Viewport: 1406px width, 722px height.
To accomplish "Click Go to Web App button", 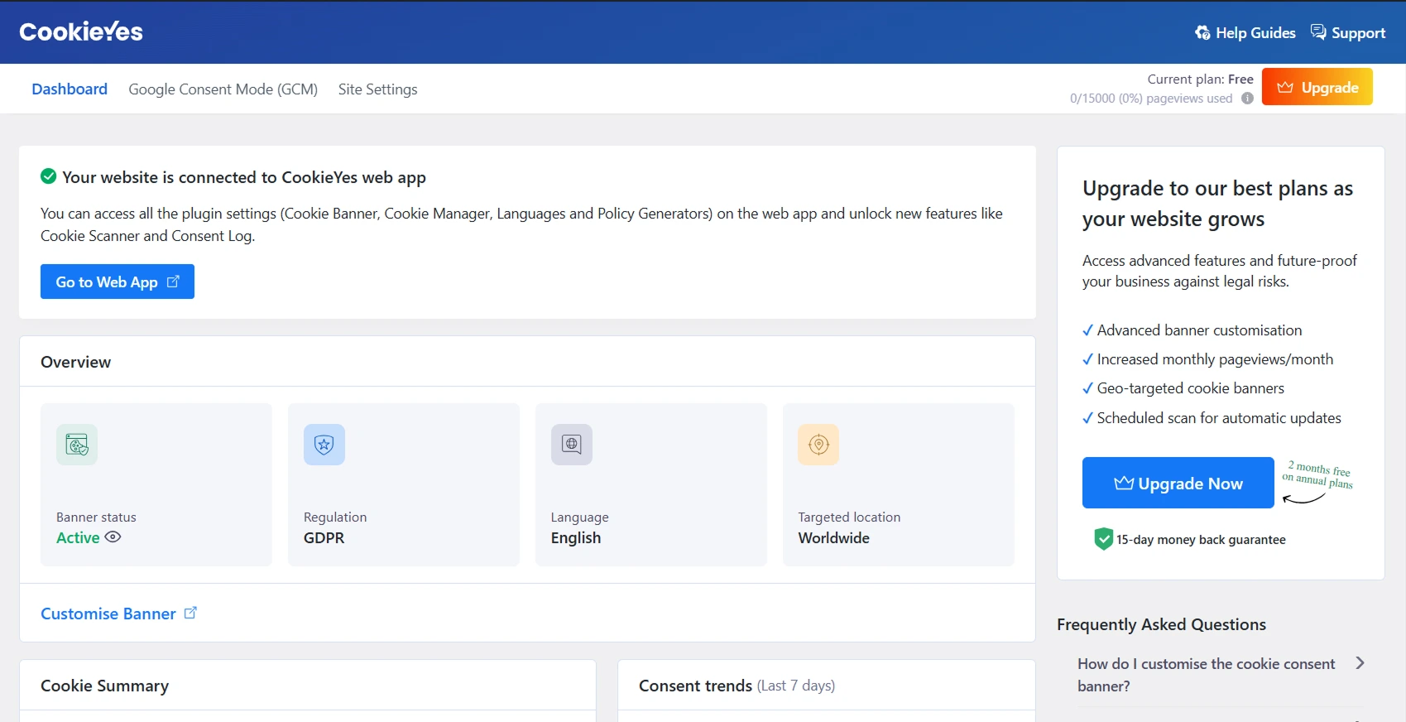I will (x=118, y=282).
